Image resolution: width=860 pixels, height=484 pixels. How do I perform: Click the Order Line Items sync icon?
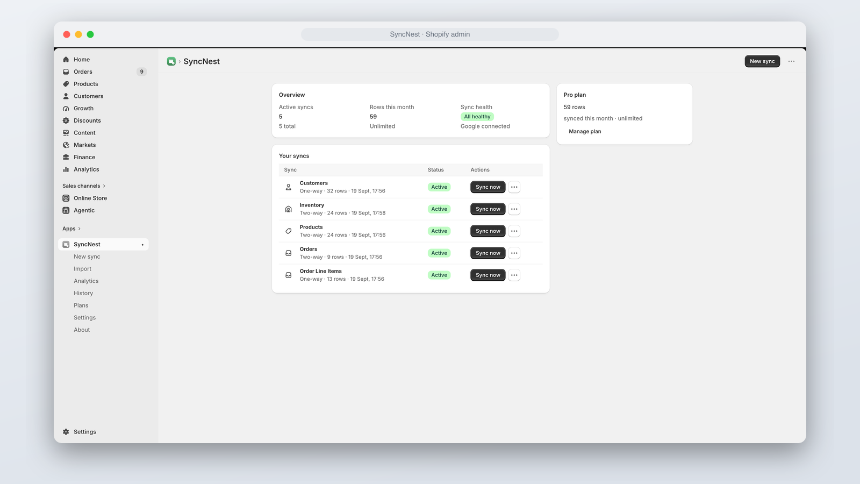289,275
